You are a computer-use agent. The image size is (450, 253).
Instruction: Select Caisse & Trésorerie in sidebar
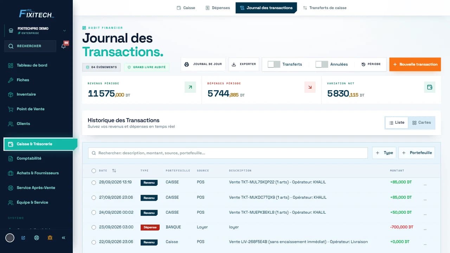click(x=40, y=144)
